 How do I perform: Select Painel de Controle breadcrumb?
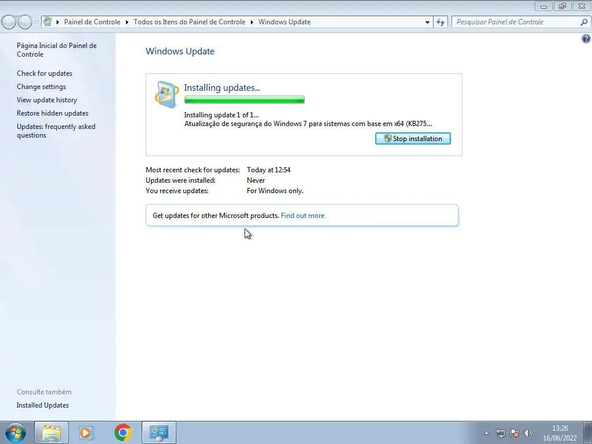(x=92, y=22)
